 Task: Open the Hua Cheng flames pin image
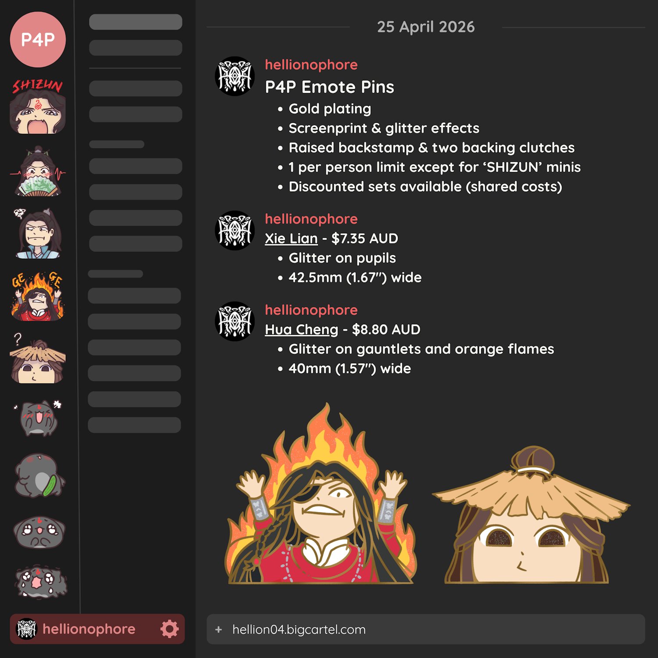pos(322,493)
